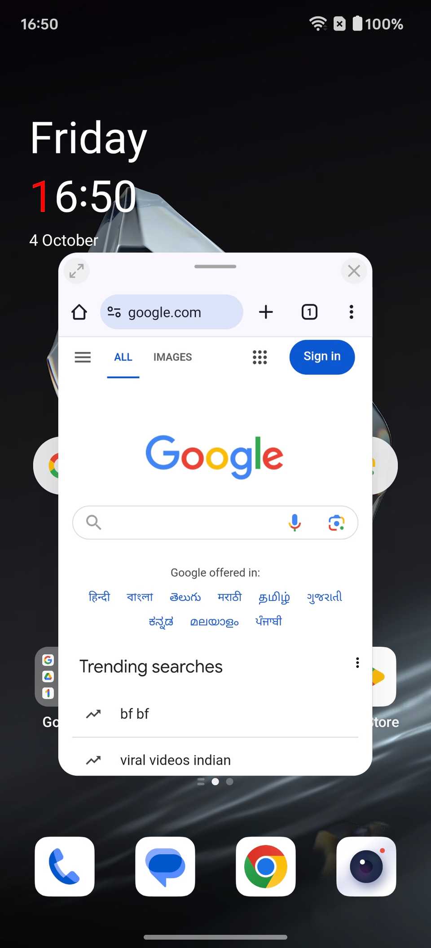Open a new tab with plus icon
Screen dimensions: 431x948
click(266, 312)
